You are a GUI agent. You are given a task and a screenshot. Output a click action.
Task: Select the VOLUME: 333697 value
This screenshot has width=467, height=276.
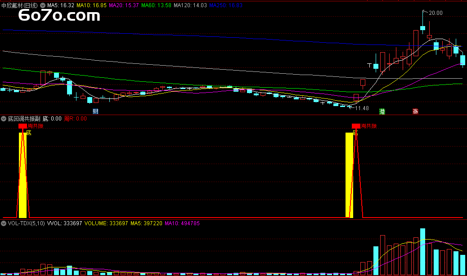pos(106,223)
